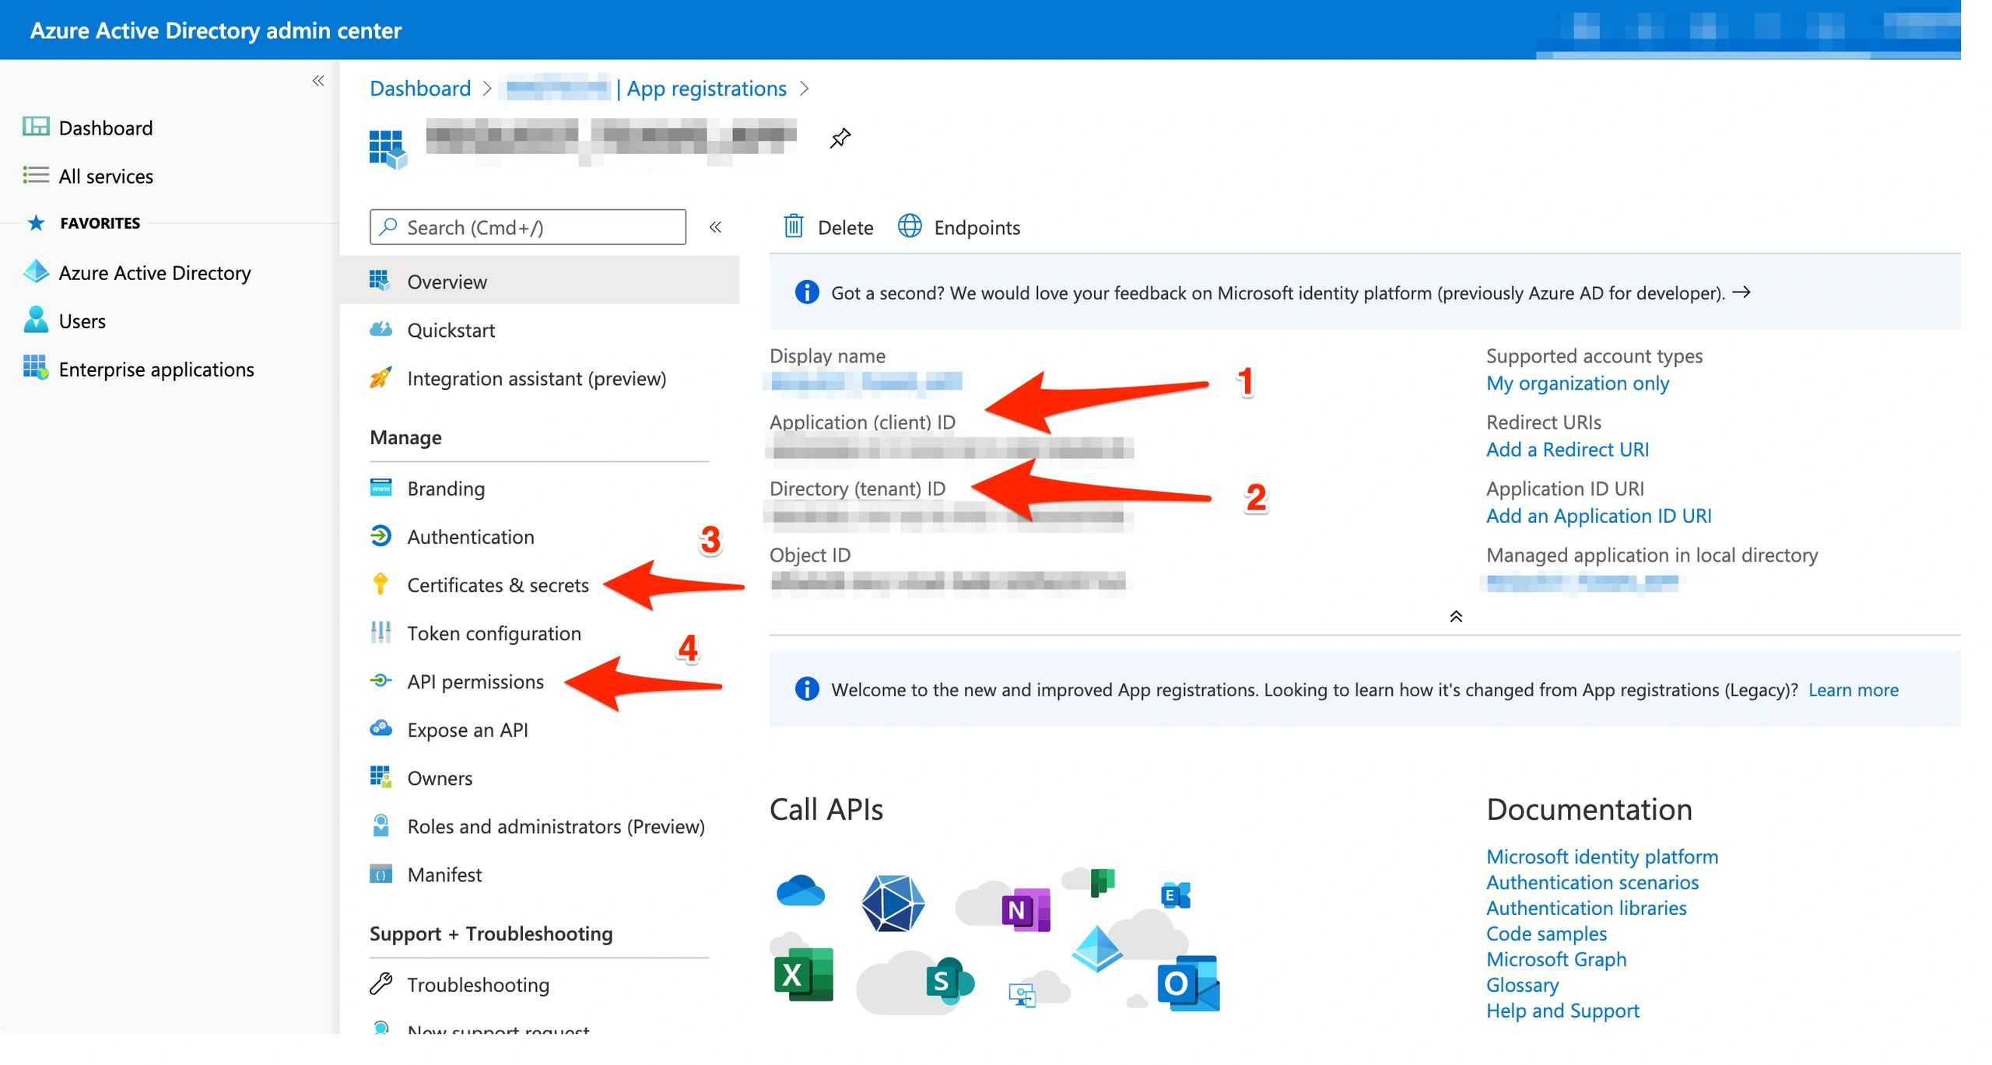Viewport: 1992px width, 1065px height.
Task: Click the Owners grid icon
Action: pyautogui.click(x=381, y=777)
